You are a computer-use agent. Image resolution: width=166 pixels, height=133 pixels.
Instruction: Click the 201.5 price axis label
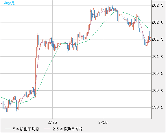(158, 39)
